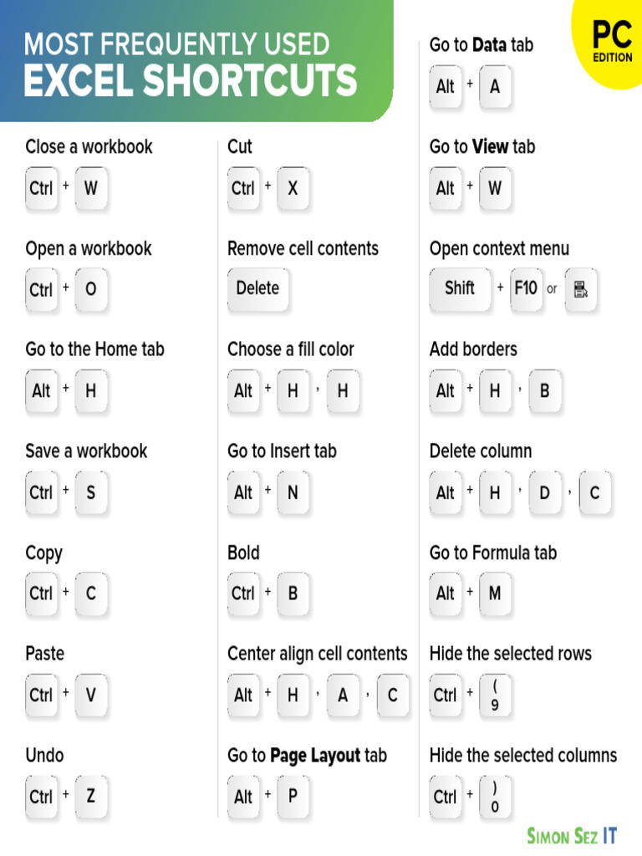Click the Shift key icon
Image resolution: width=642 pixels, height=856 pixels.
point(460,289)
